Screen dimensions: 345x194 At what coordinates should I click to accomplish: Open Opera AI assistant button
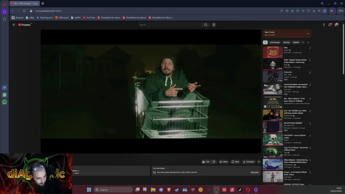[341, 11]
